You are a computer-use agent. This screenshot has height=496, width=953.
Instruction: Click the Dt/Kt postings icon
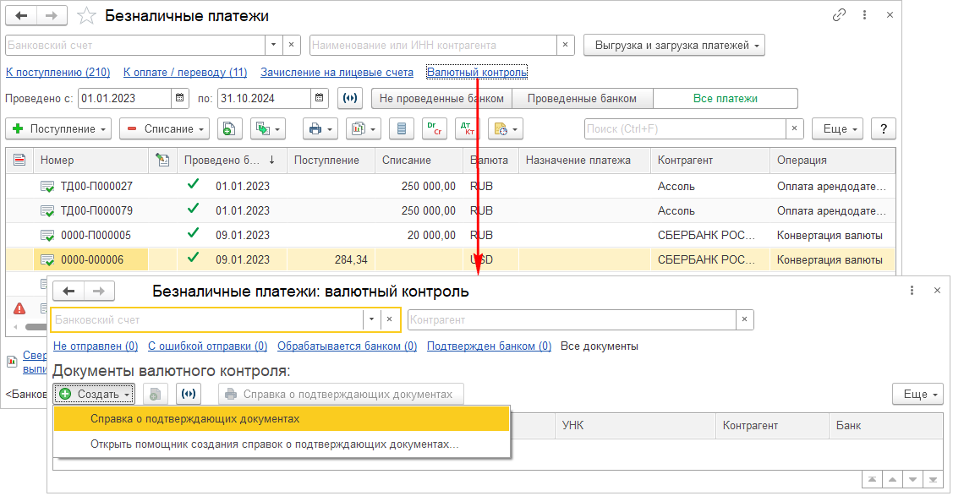(x=467, y=129)
